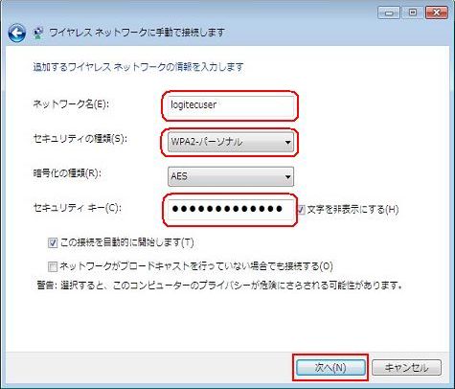
Task: Click the 暗号化の種類(R) label
Action: [67, 173]
